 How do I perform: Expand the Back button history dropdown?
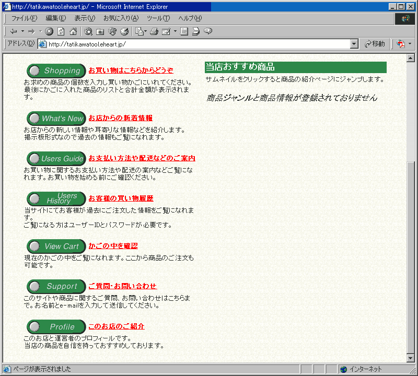22,31
